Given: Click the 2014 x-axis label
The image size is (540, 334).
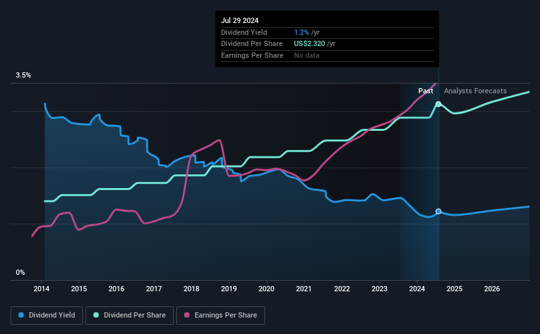Looking at the screenshot, I should coord(41,289).
